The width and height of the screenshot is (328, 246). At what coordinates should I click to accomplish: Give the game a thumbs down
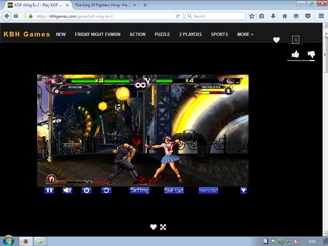[x=311, y=54]
